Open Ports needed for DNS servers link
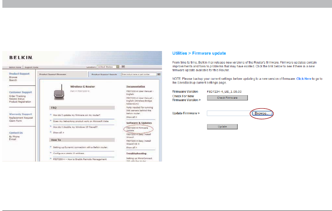332x211 pixels. [139, 111]
